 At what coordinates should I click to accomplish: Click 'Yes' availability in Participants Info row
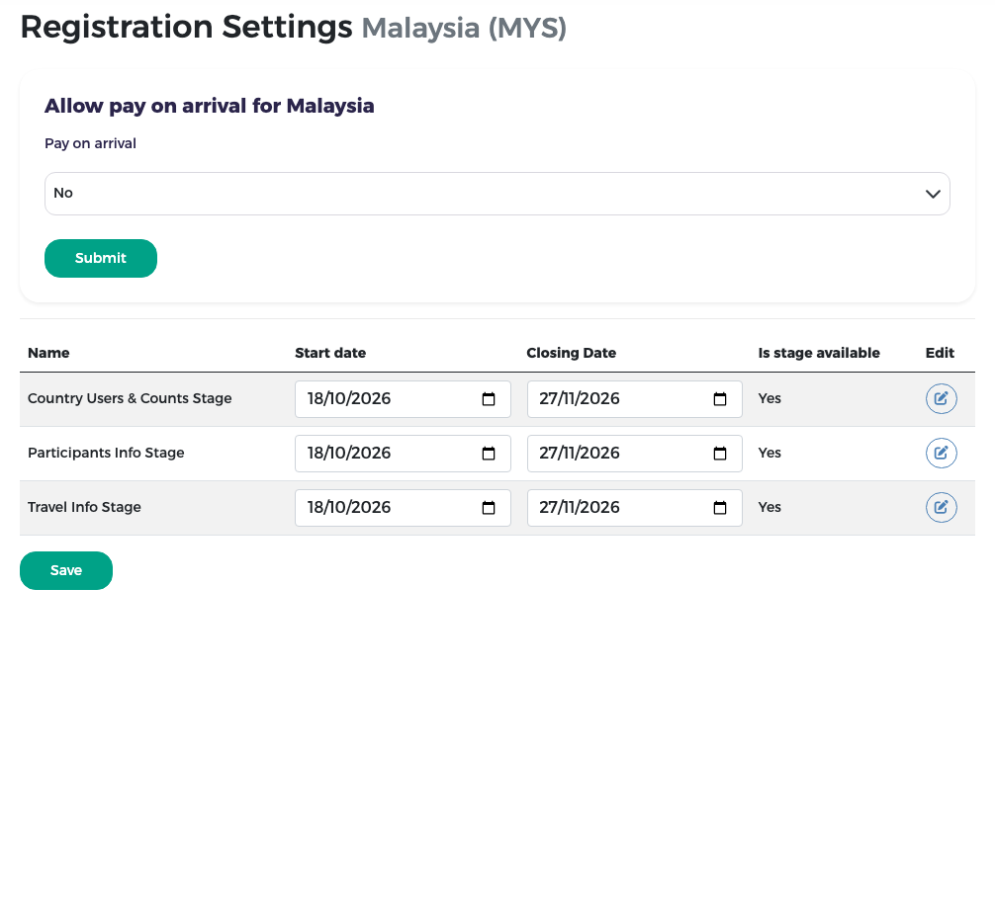tap(769, 453)
